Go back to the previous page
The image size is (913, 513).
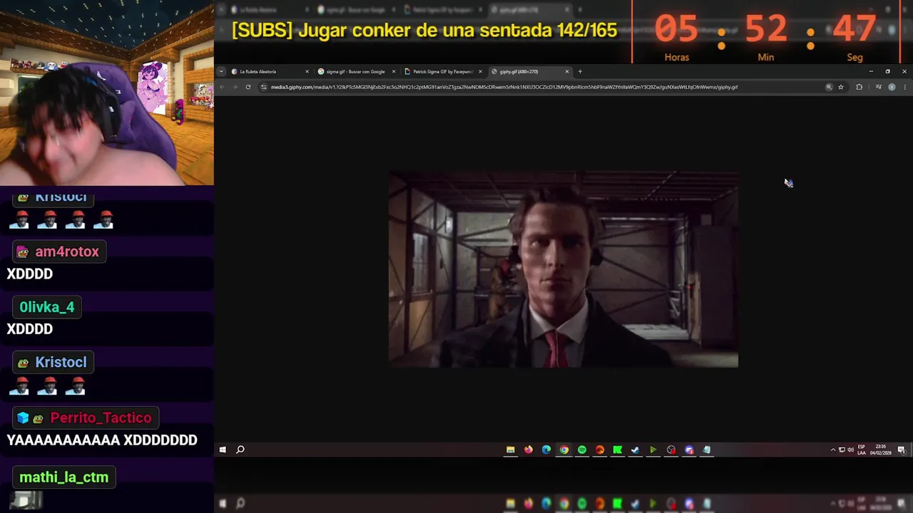222,87
